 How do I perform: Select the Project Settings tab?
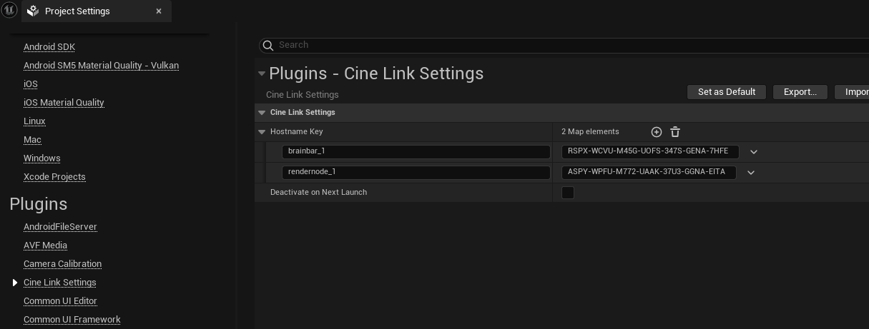(77, 11)
